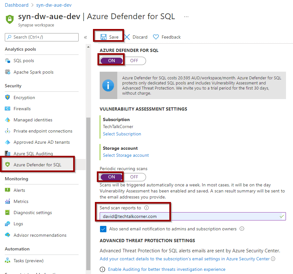This screenshot has width=293, height=274.
Task: Click the Advisor recommendations icon
Action: click(x=7, y=235)
